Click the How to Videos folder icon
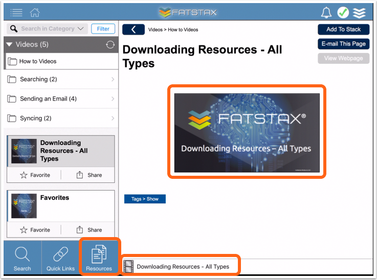Viewport: 377px width, 280px height. click(12, 61)
